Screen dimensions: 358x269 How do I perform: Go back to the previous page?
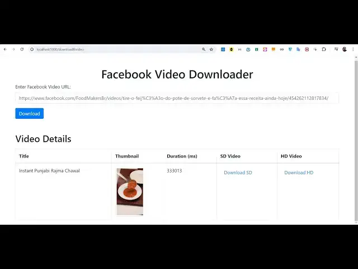(5, 49)
